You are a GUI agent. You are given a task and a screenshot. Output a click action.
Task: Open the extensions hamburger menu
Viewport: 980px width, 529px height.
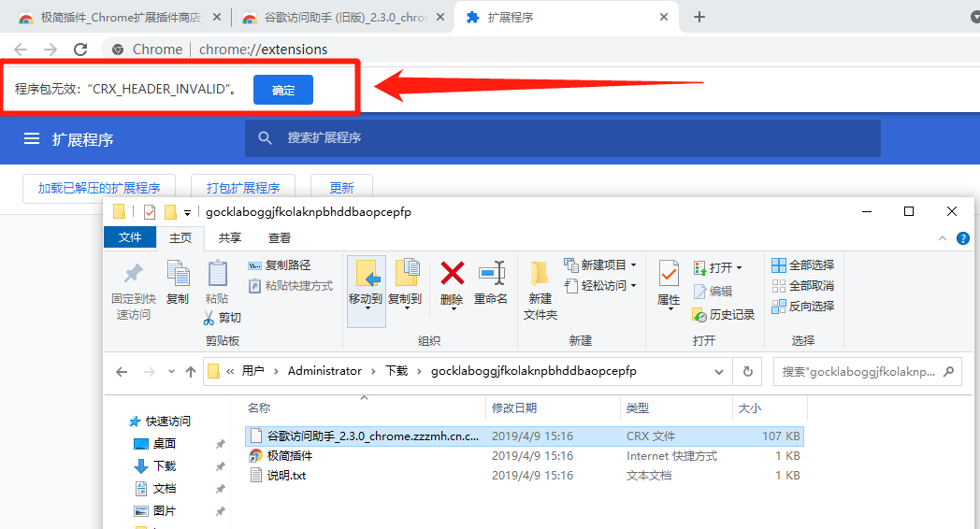pos(32,138)
